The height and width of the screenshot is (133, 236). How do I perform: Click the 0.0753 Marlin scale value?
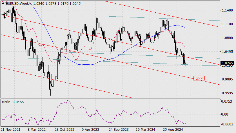coord(226,102)
